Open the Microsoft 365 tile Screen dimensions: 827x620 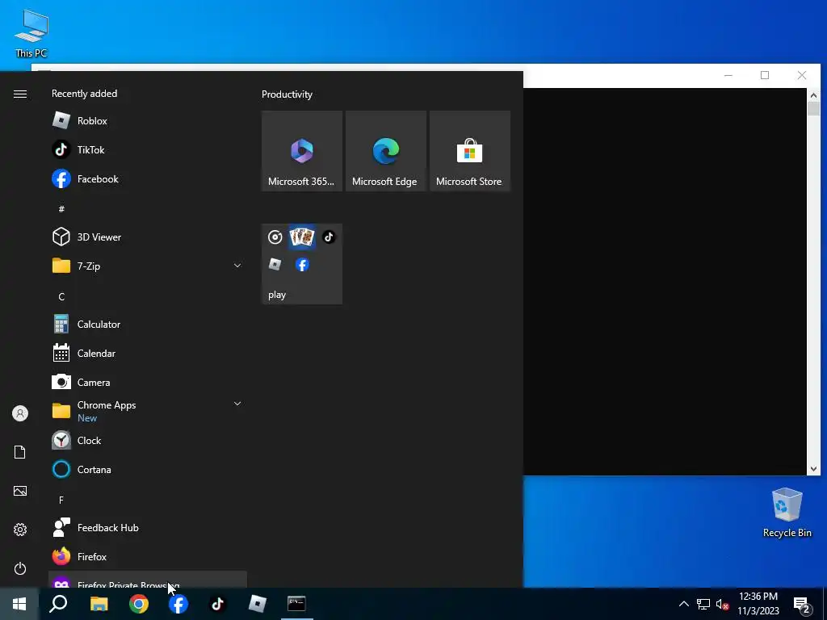point(302,151)
